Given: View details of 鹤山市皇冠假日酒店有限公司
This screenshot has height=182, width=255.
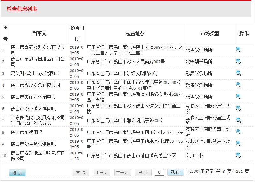Looking at the screenshot, I should (x=238, y=61).
